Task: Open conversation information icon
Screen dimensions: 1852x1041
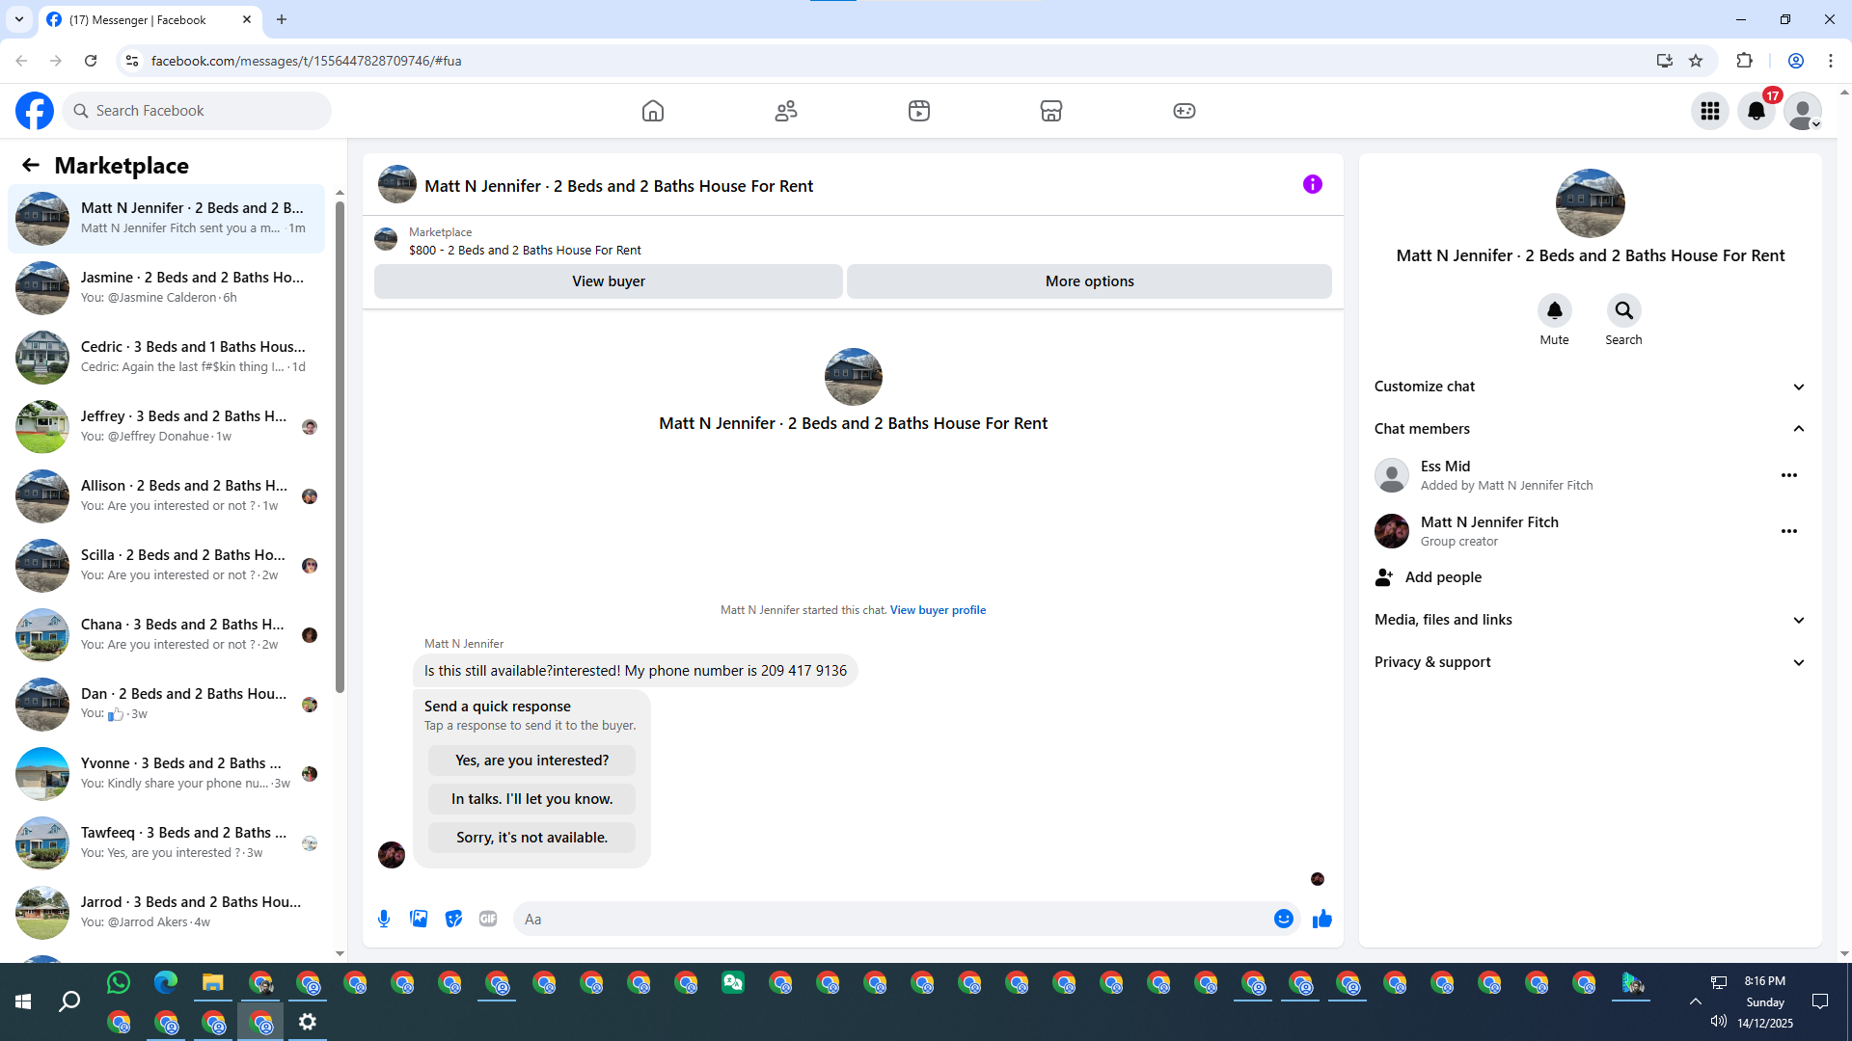Action: (x=1313, y=184)
